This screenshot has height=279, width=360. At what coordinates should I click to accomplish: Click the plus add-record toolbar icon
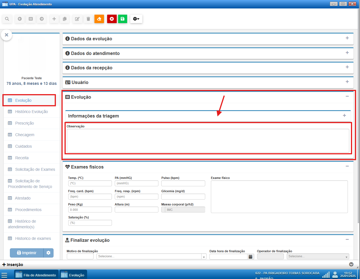(x=54, y=19)
